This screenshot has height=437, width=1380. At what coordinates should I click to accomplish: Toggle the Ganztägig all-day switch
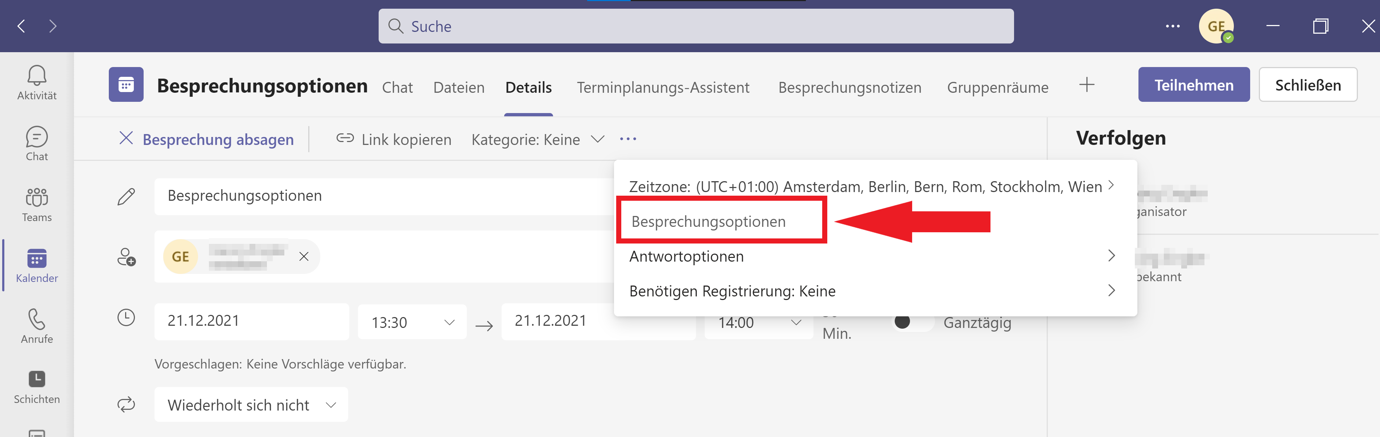tap(913, 322)
